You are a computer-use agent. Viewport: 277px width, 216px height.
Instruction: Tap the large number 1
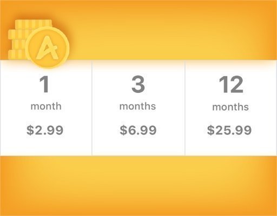[44, 84]
